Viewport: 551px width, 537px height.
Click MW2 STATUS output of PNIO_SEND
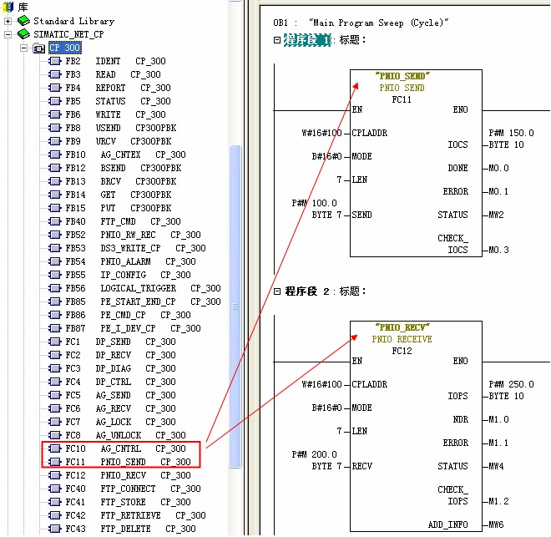[496, 215]
